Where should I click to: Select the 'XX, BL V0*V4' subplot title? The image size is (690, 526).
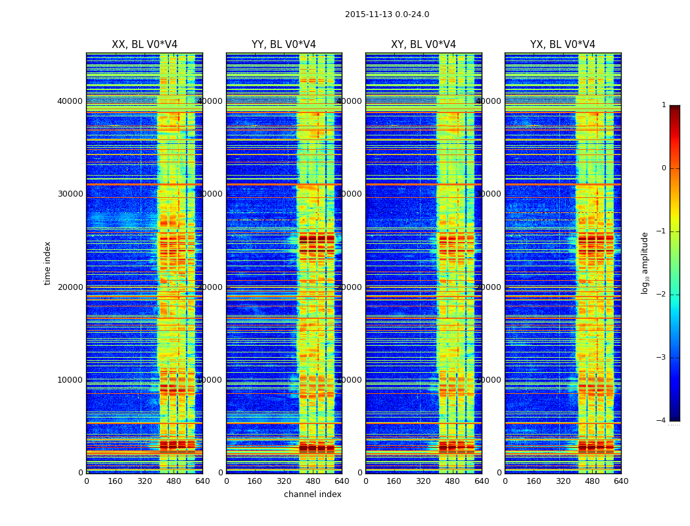coord(145,45)
